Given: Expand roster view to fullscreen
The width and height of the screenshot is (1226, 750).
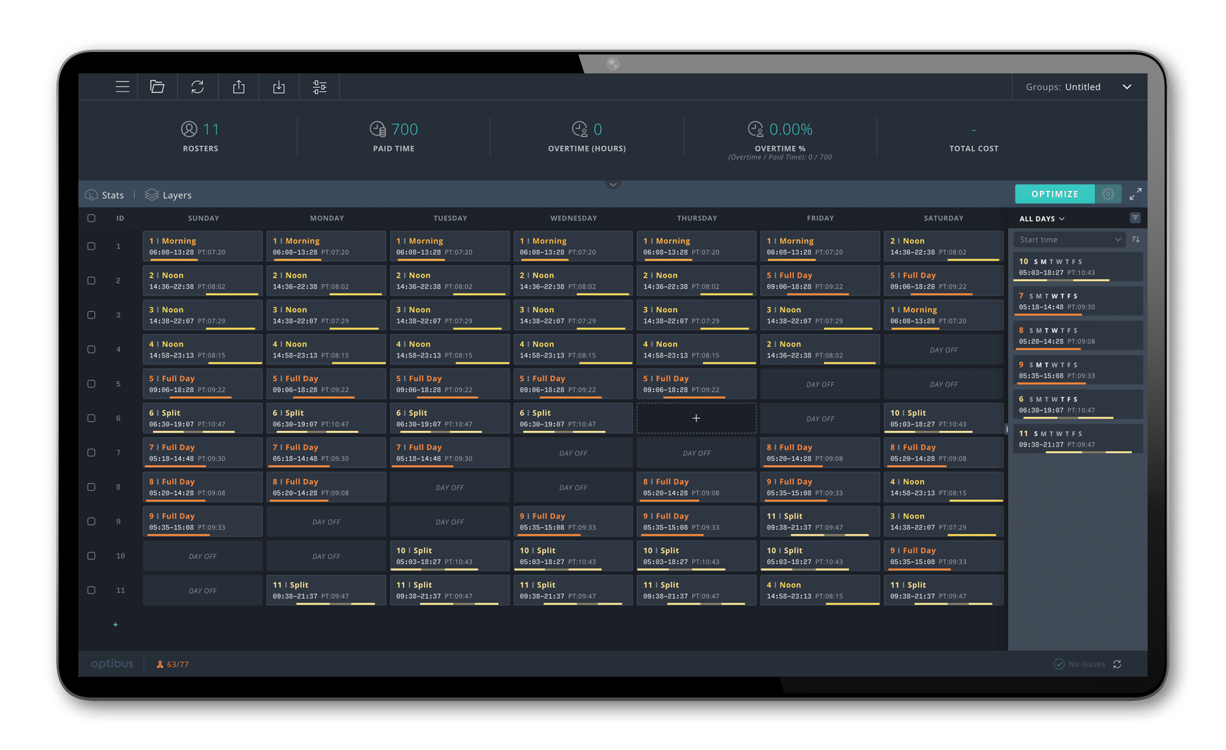Looking at the screenshot, I should click(x=1135, y=194).
